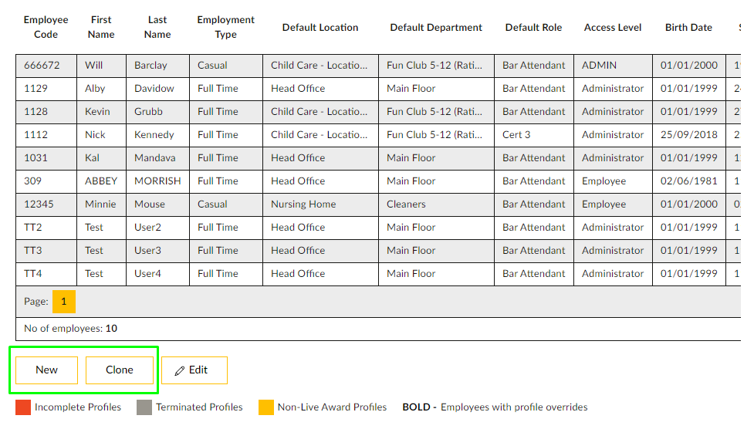Click the pencil icon on Edit

coord(180,371)
